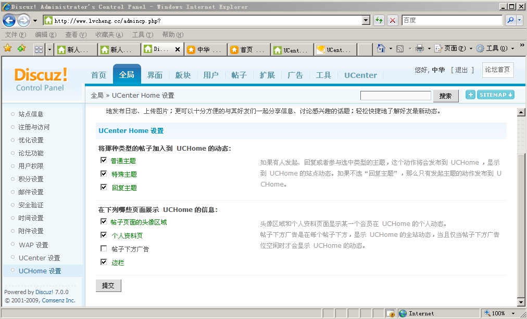Switch to the 用户 navigation tab
Image resolution: width=527 pixels, height=319 pixels.
[x=211, y=75]
